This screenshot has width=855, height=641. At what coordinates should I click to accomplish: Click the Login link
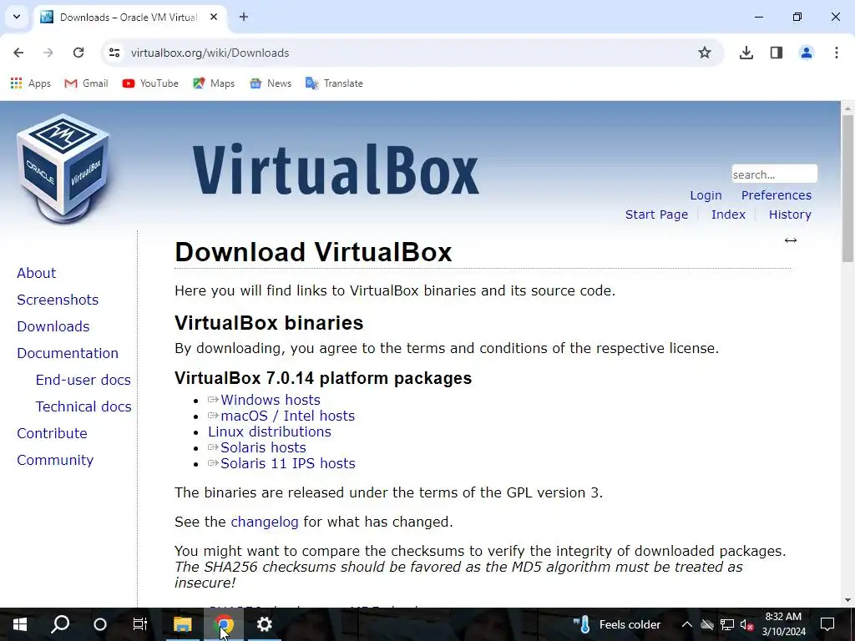point(706,195)
